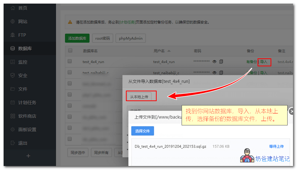Image resolution: width=297 pixels, height=170 pixels.
Task: Click database name test_4x4_run cell
Action: 93,62
